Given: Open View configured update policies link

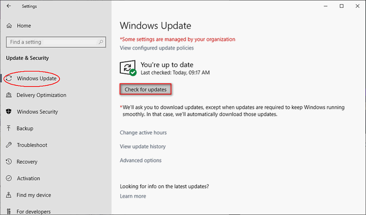Looking at the screenshot, I should tap(157, 48).
